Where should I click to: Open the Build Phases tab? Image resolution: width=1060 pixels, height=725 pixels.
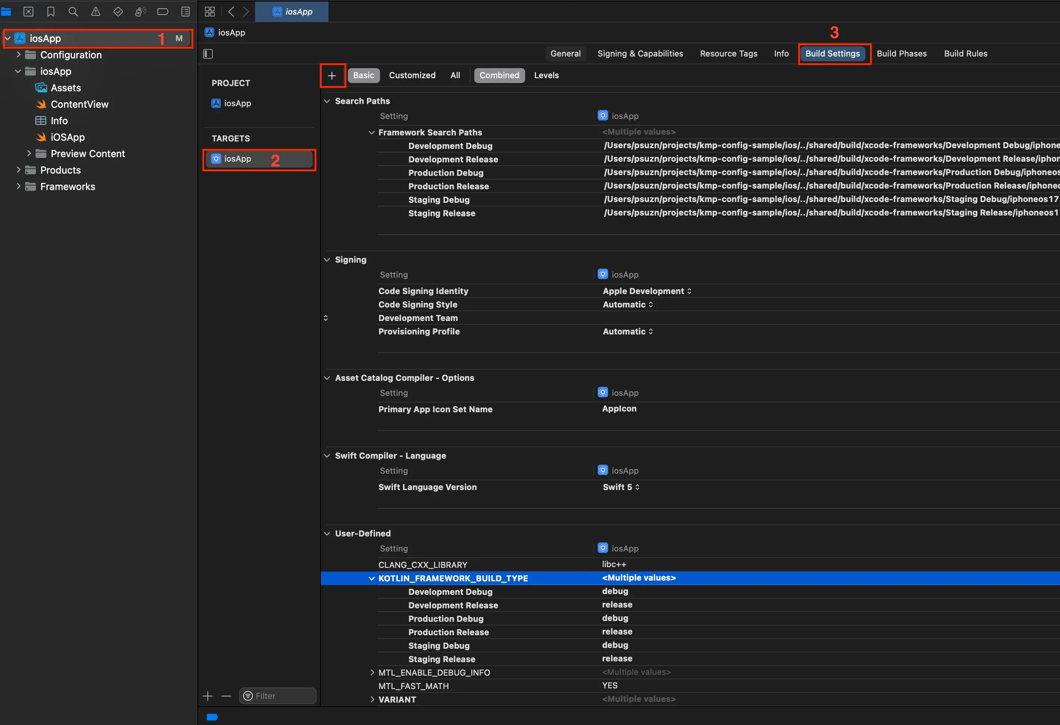point(901,53)
